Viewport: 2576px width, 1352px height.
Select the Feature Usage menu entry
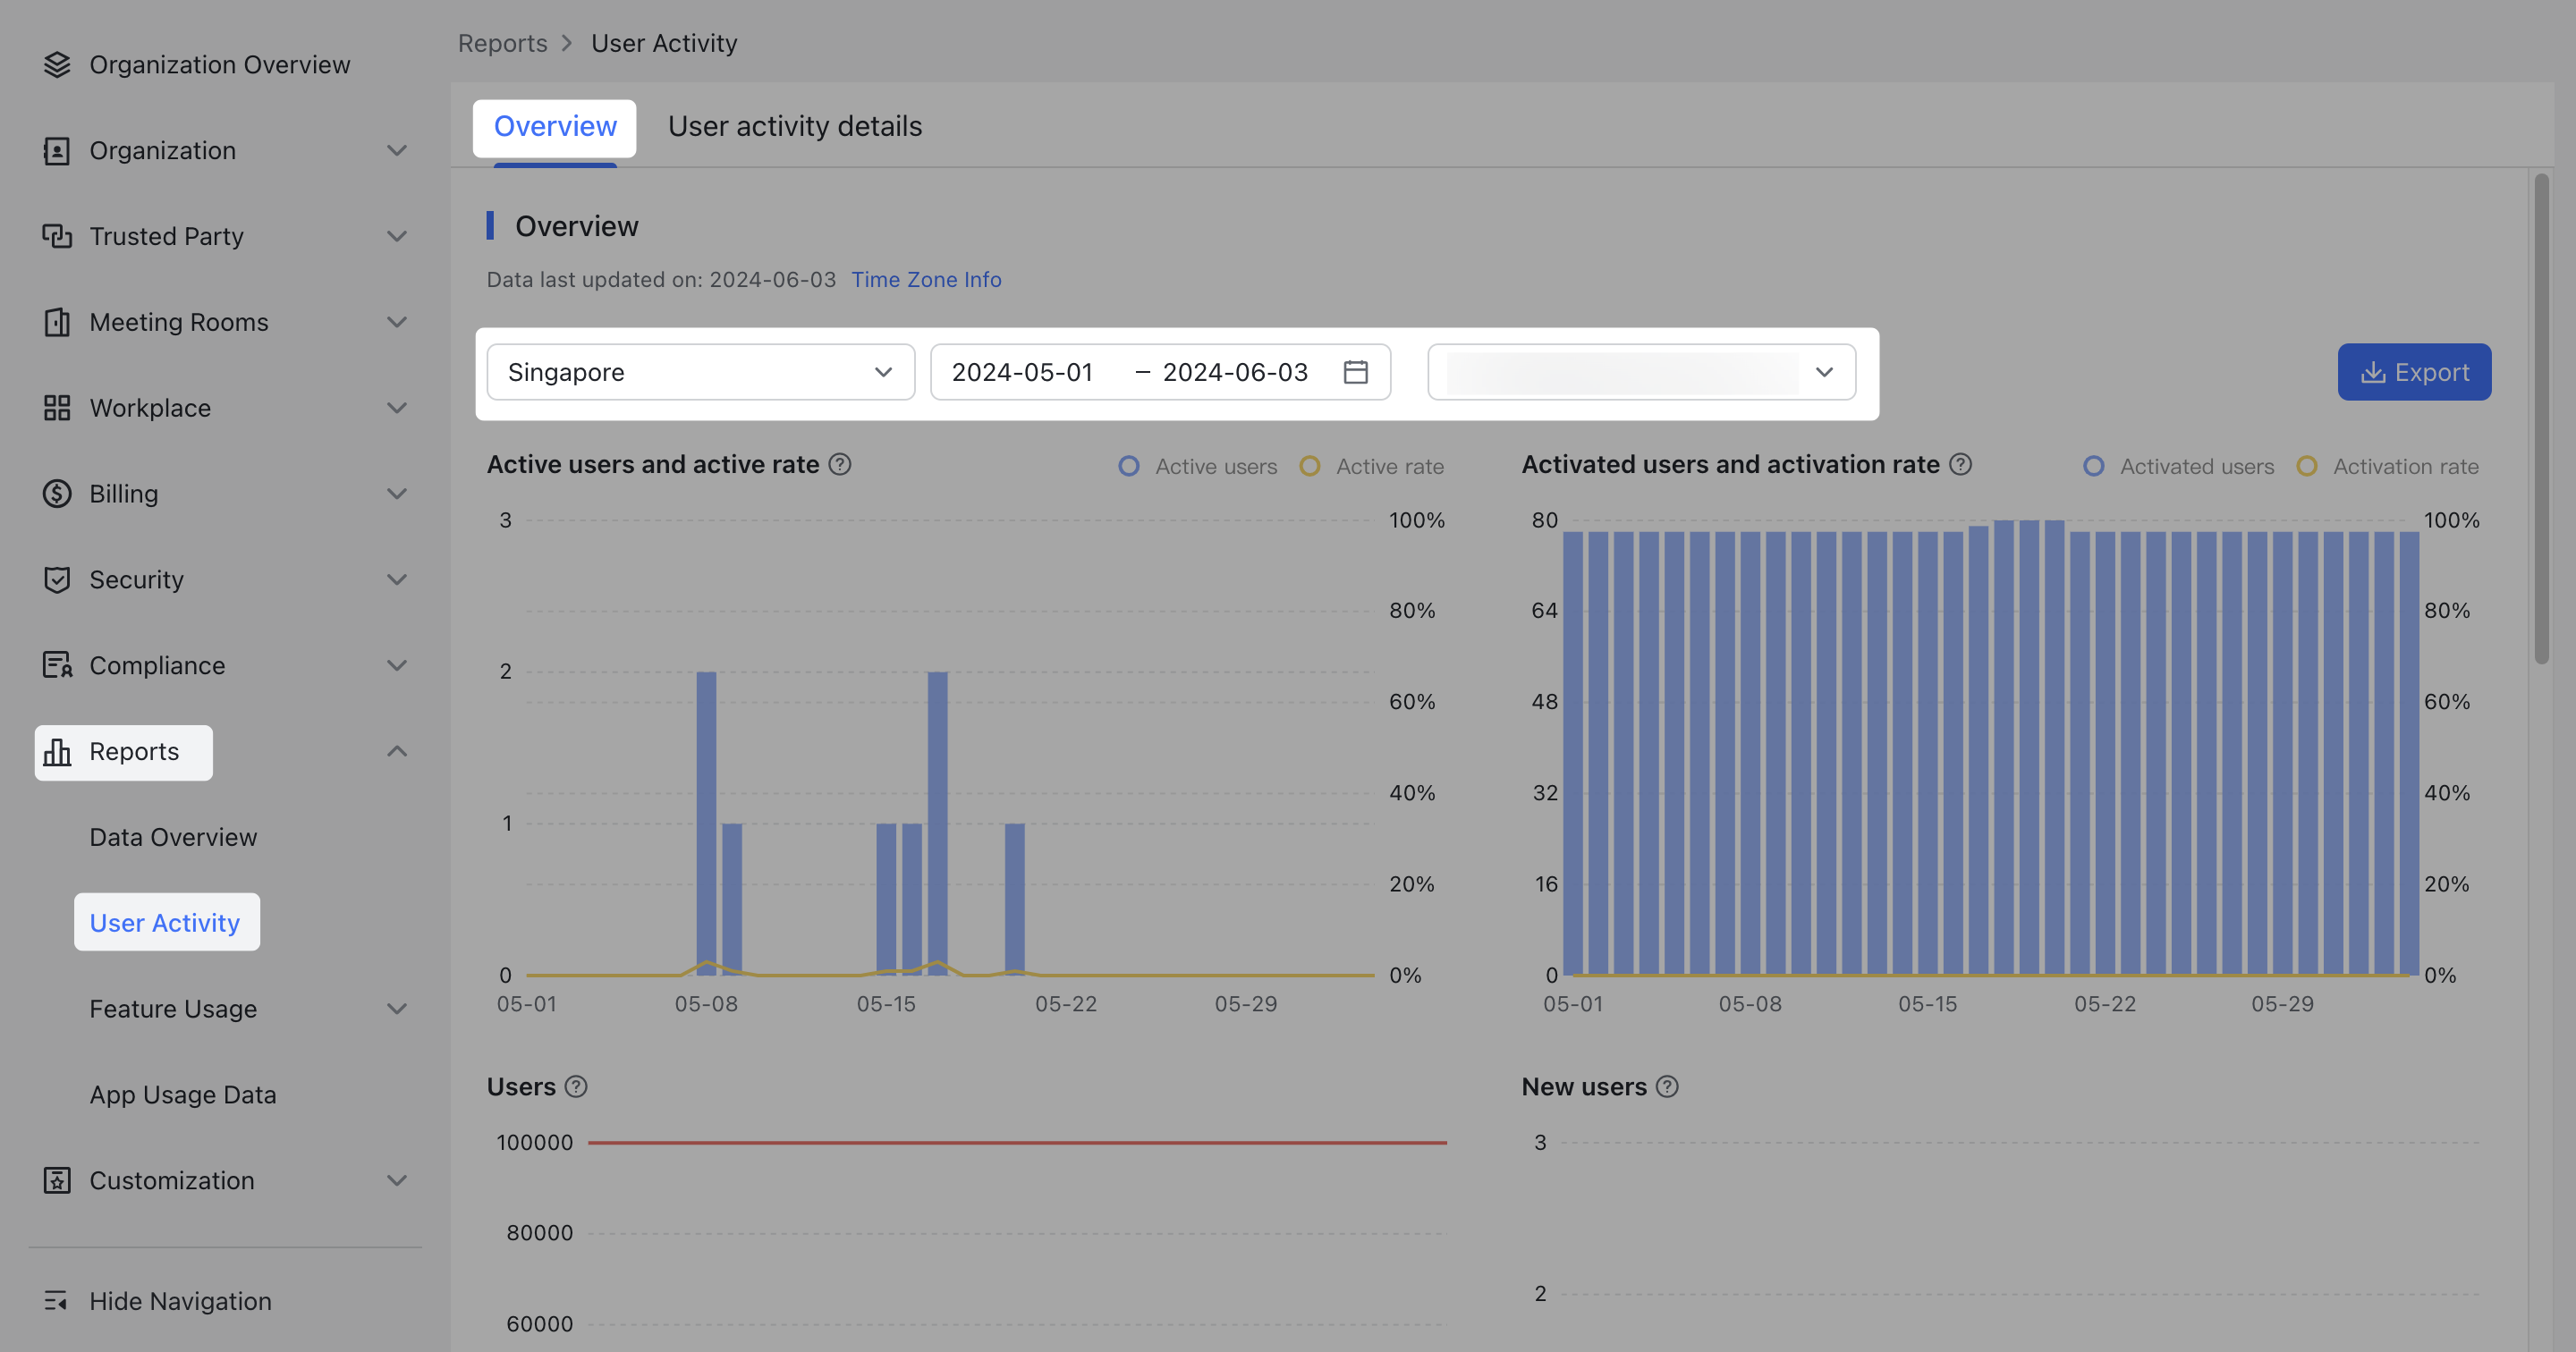(x=173, y=1008)
